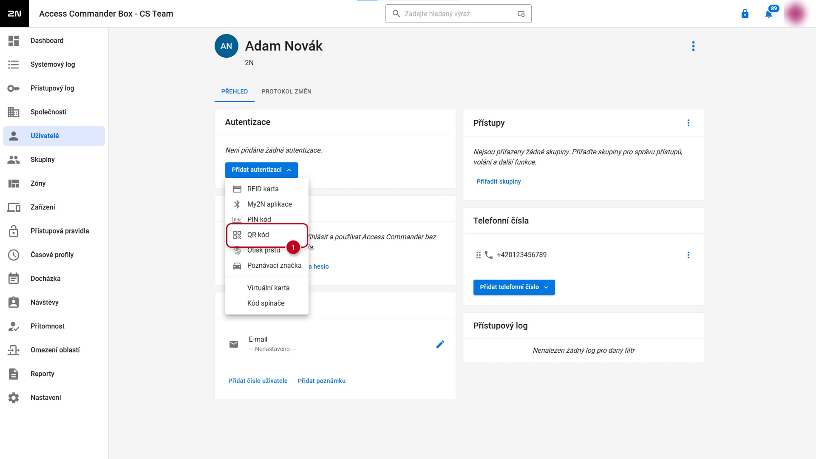Click the Přístupová pravidla lock icon

pos(14,231)
